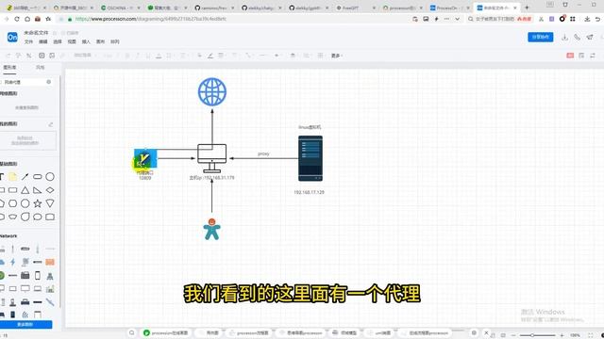
Task: Zoom in with the plus icon
Action: tap(562, 335)
